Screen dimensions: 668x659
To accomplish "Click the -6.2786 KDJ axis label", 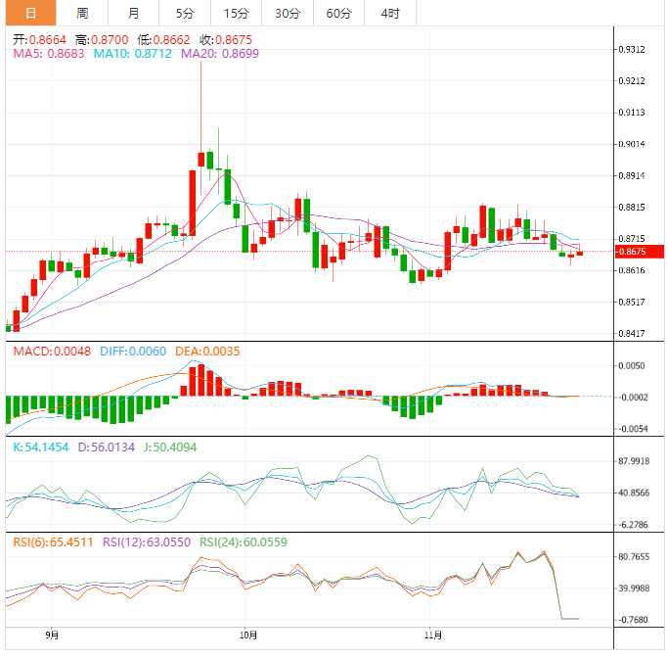I will pyautogui.click(x=633, y=525).
